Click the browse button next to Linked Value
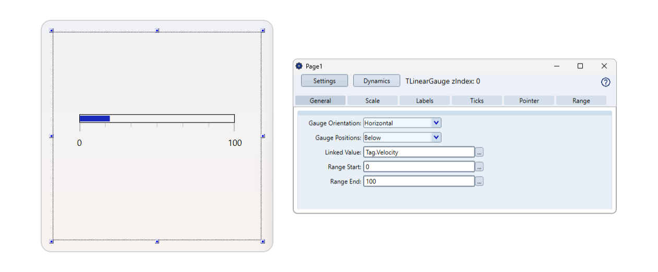658x272 pixels. click(x=479, y=152)
